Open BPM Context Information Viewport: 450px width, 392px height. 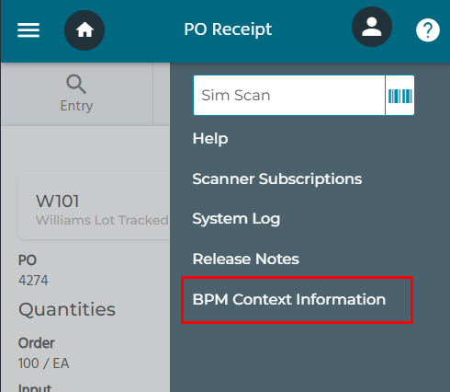click(x=289, y=299)
